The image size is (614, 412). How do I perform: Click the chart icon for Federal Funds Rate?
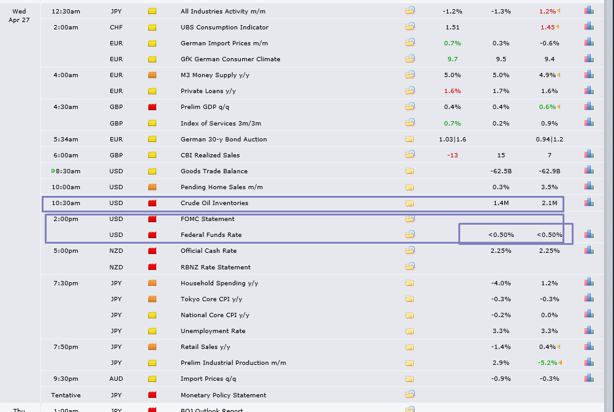[589, 234]
